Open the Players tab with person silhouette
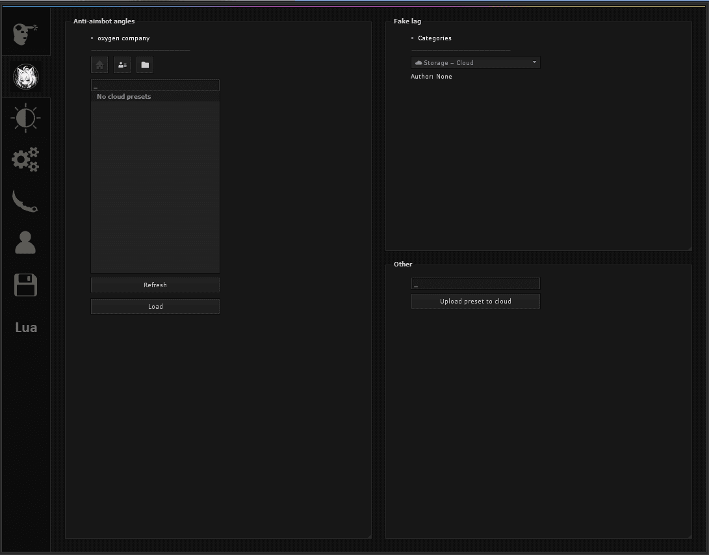Image resolution: width=709 pixels, height=555 pixels. [x=25, y=242]
